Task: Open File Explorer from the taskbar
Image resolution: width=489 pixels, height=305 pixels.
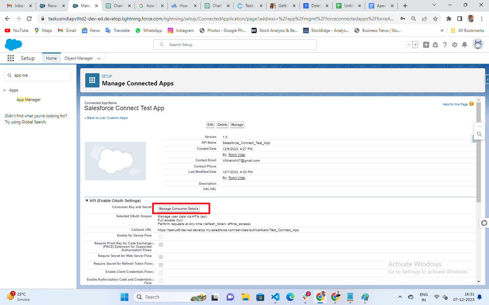Action: [246, 297]
